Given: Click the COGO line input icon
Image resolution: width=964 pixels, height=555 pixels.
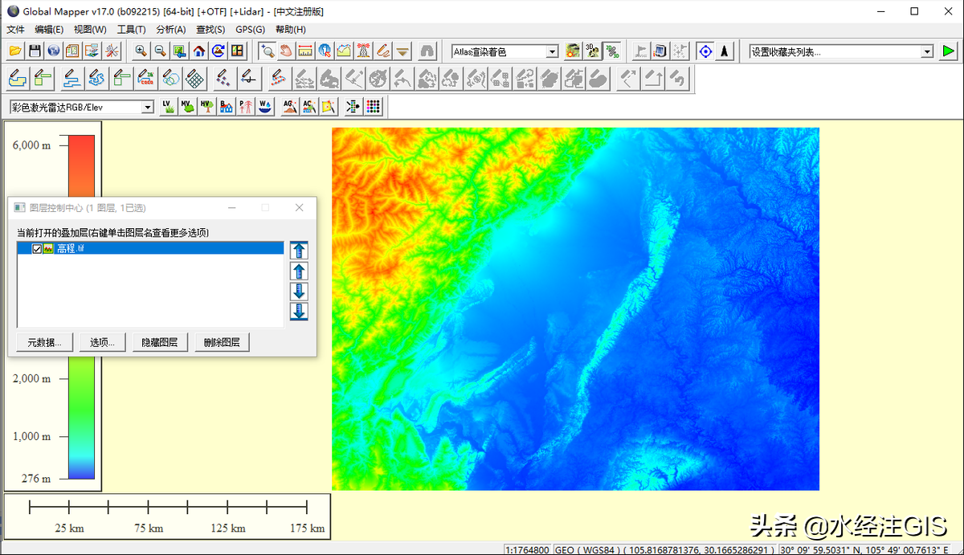Looking at the screenshot, I should click(x=146, y=78).
